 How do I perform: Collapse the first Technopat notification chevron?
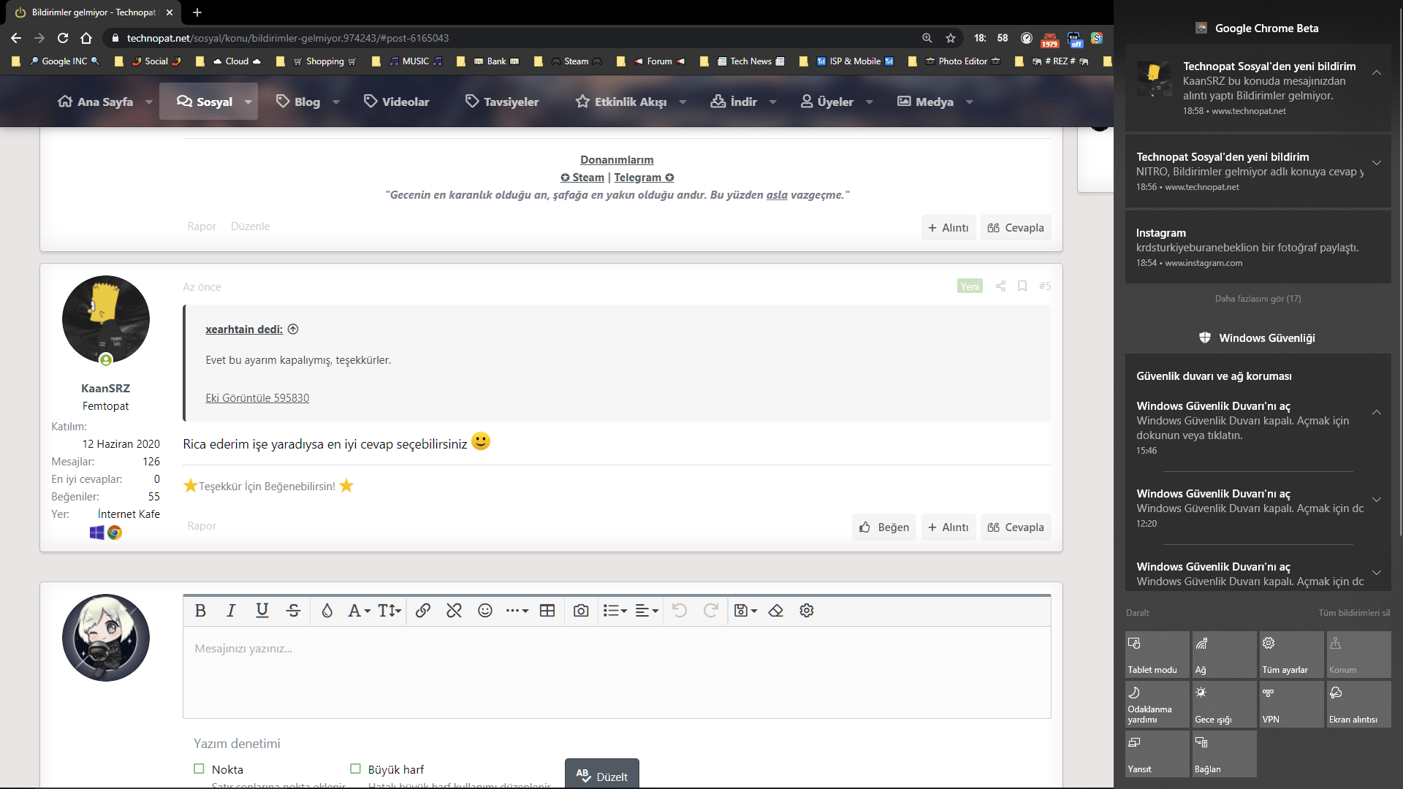(1376, 72)
